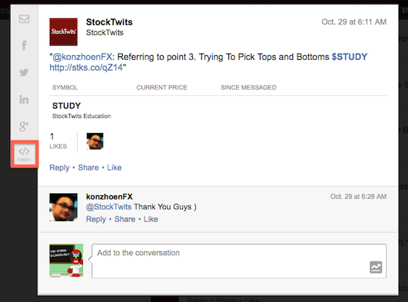View the user avatar beside 1 Likes

[x=95, y=141]
